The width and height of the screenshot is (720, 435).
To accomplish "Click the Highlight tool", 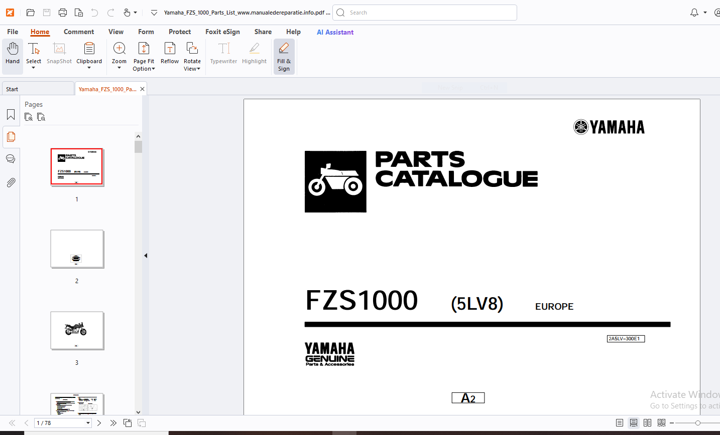I will click(255, 53).
